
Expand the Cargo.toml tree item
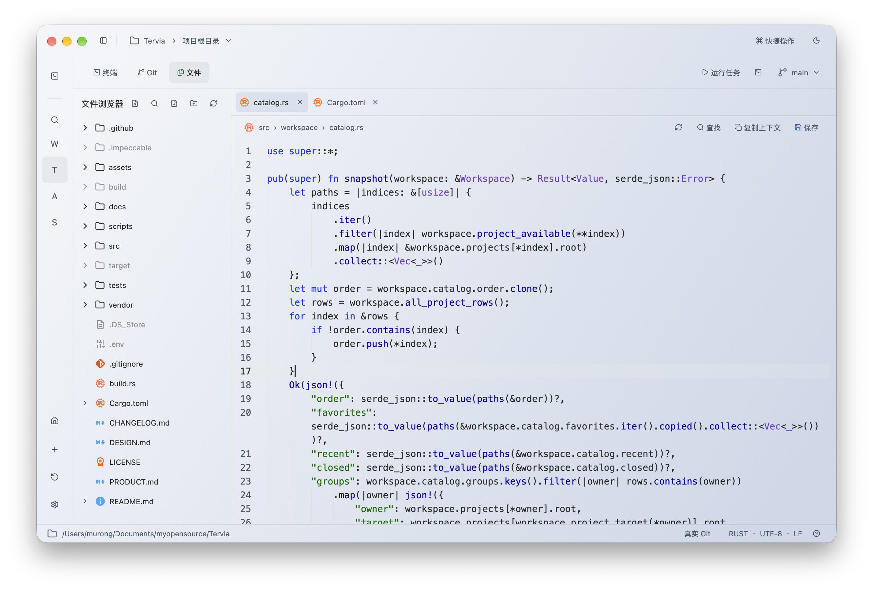point(85,403)
